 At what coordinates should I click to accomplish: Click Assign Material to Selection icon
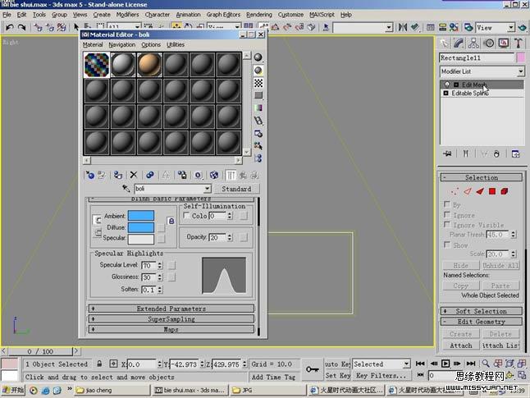117,175
